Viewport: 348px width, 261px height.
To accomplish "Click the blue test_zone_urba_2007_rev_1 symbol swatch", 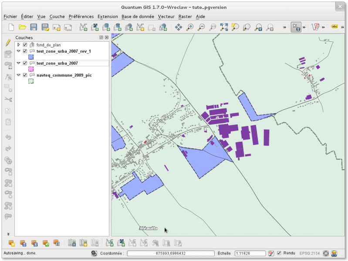I will tap(31, 57).
